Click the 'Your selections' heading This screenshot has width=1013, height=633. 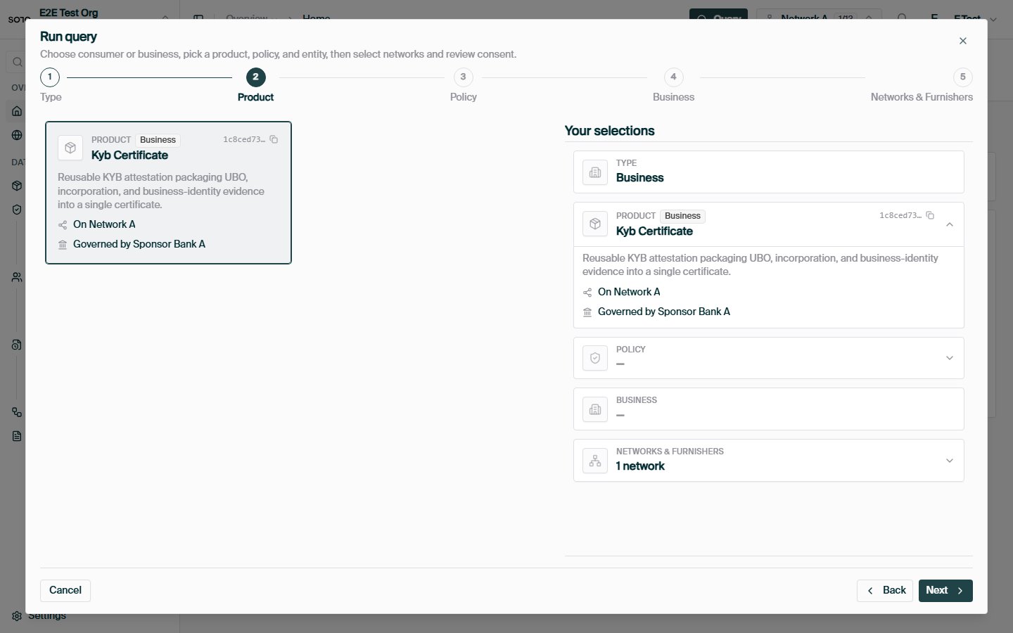[x=609, y=131]
